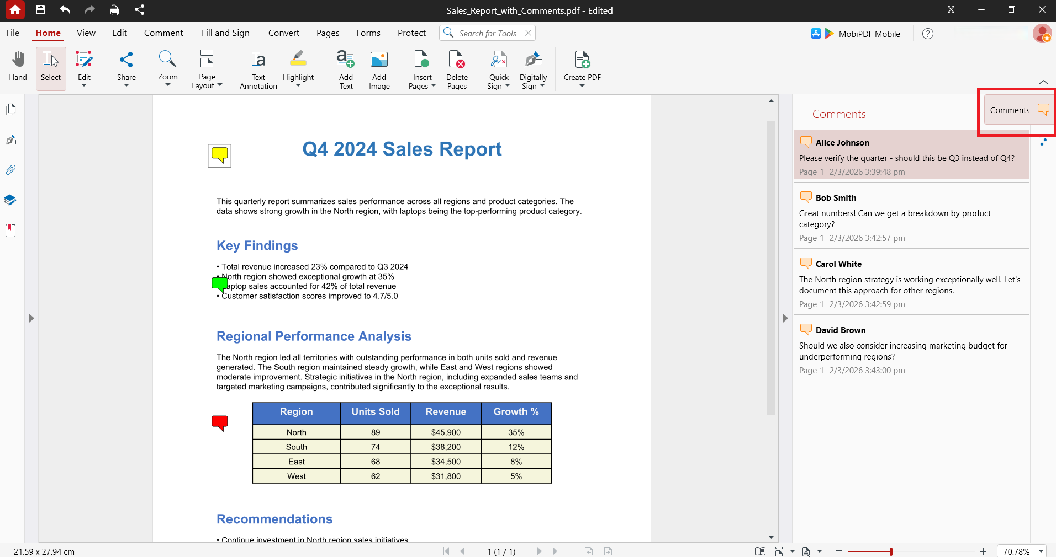Select Bob Smith's comment
Viewport: 1056px width, 557px height.
point(911,217)
